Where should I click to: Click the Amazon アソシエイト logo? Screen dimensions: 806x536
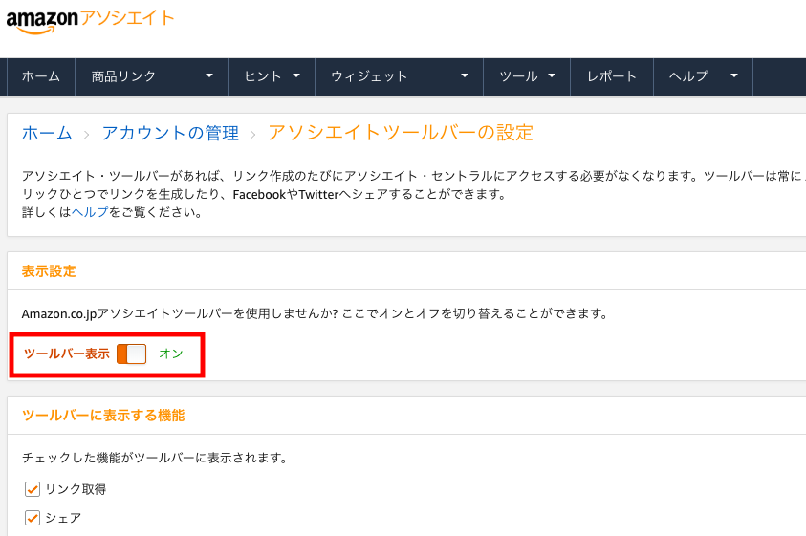(90, 22)
